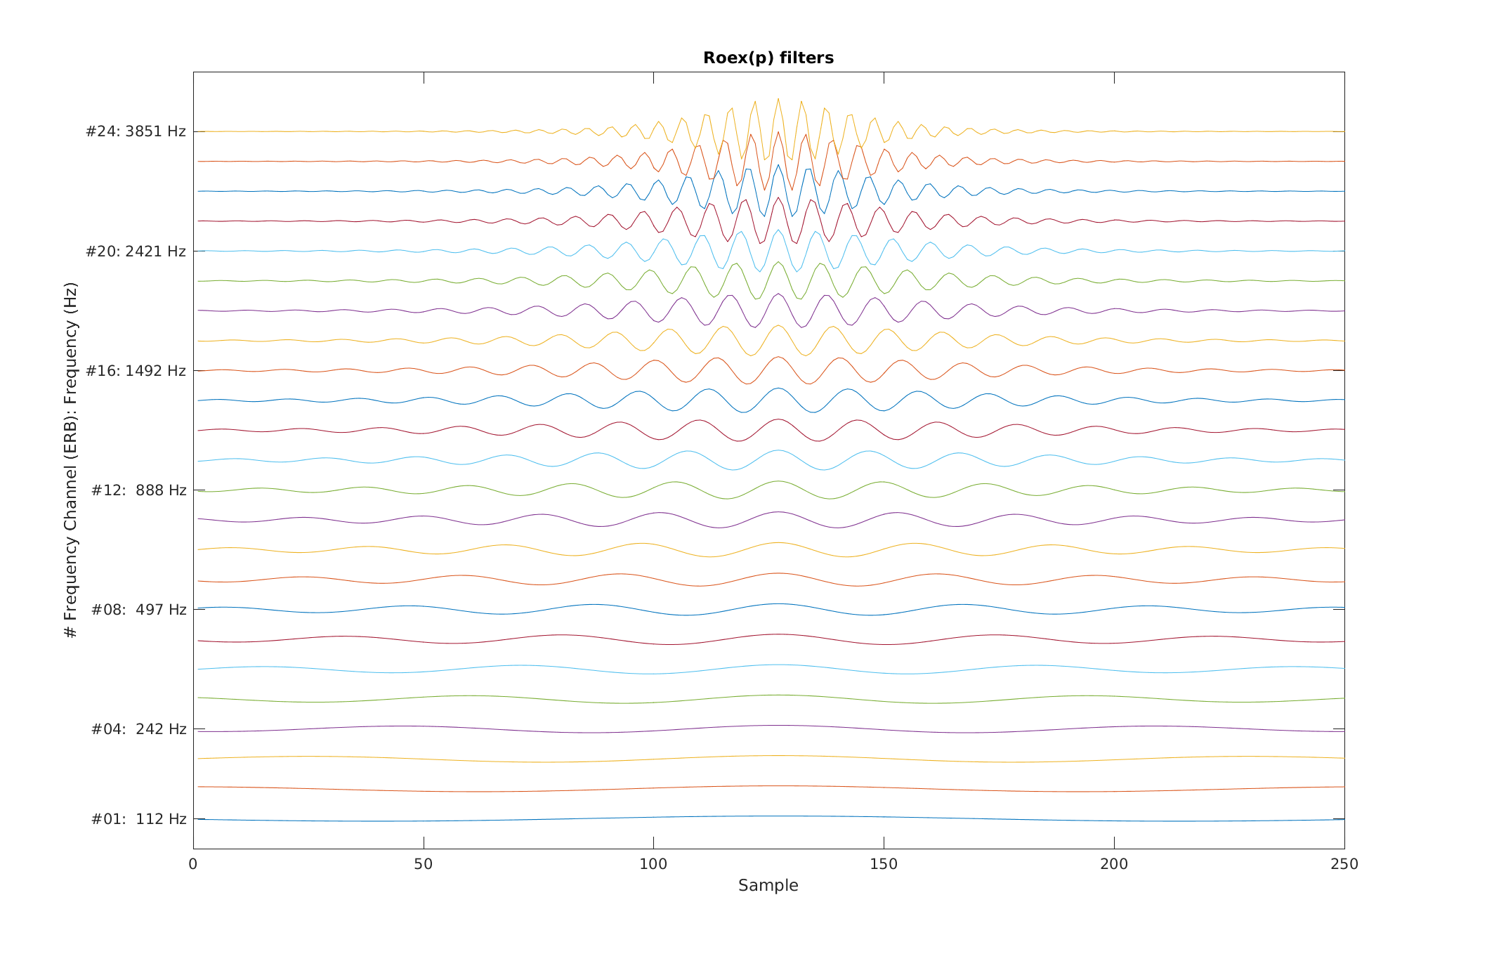
Task: Click the '# Frequency Channel (ERB)' y-axis label
Action: 71,460
